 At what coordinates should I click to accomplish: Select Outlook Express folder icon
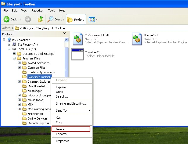pyautogui.click(x=24, y=123)
